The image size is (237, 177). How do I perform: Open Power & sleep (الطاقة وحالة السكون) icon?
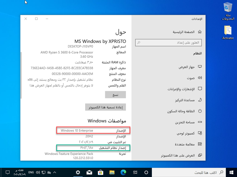point(200,111)
